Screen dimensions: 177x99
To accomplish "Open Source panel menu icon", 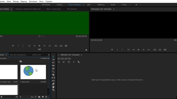I will [11, 9].
